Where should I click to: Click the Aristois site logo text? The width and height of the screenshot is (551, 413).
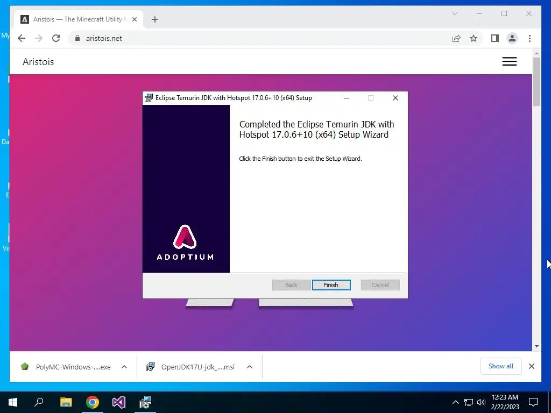[x=38, y=62]
